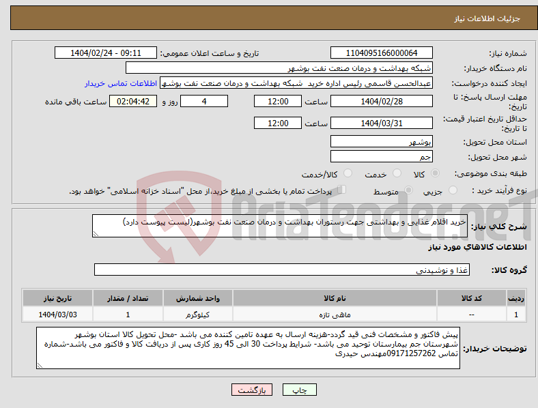
Task: Click the remaining time 02:04:42 field
Action: pos(133,101)
